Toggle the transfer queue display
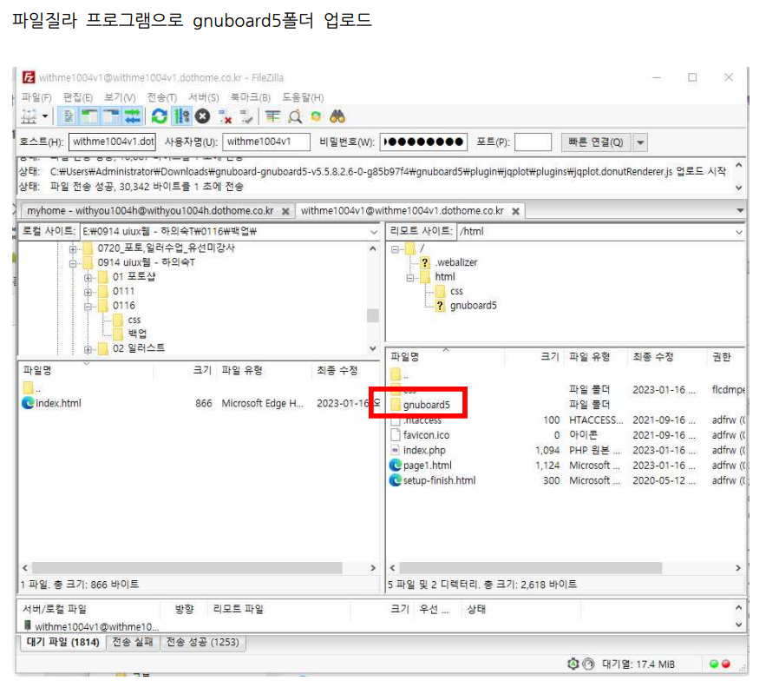This screenshot has width=766, height=694. [x=133, y=116]
